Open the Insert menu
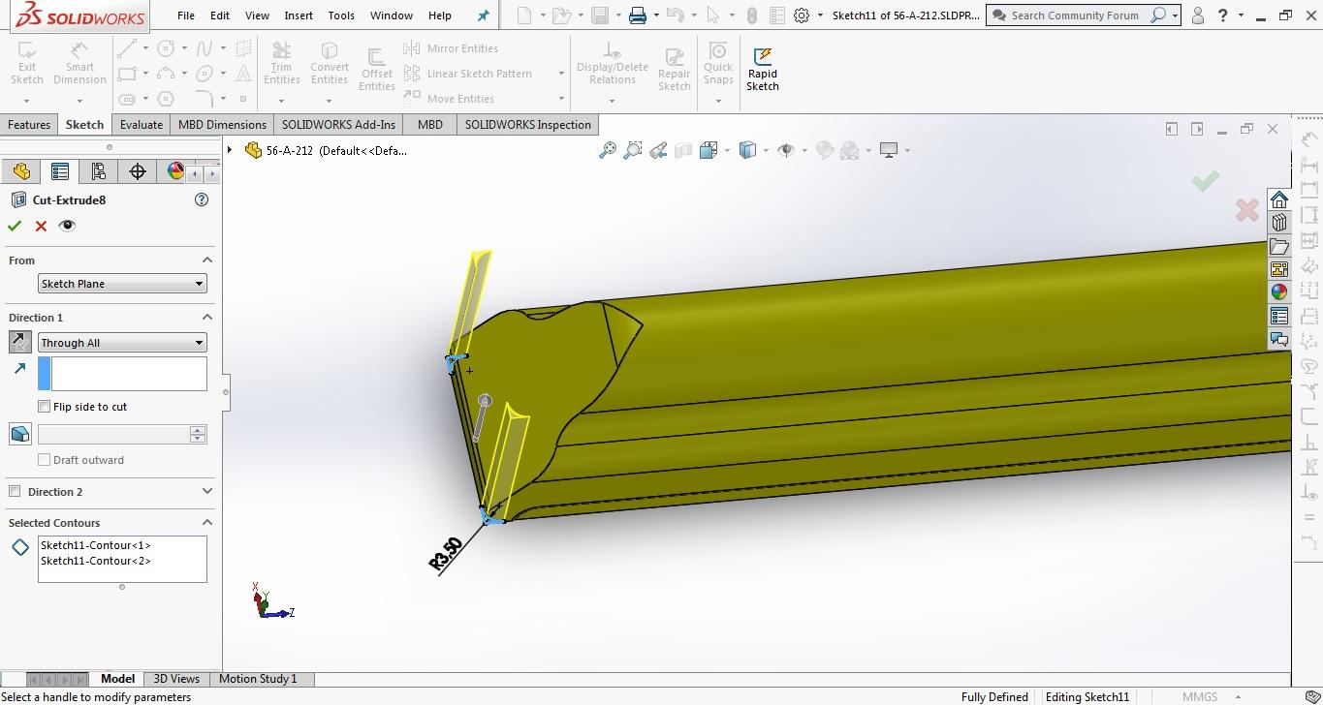The height and width of the screenshot is (705, 1323). click(299, 15)
